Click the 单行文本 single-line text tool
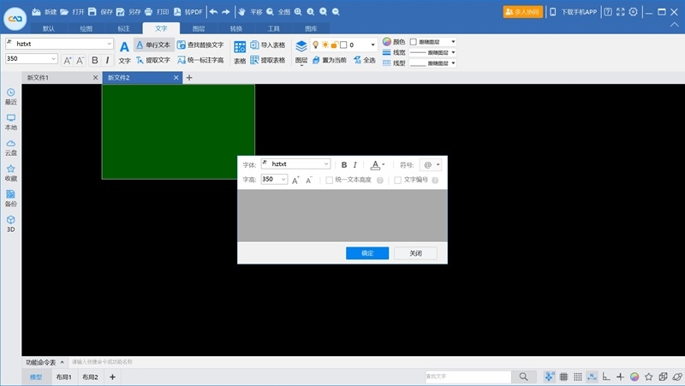The height and width of the screenshot is (386, 685). [154, 45]
